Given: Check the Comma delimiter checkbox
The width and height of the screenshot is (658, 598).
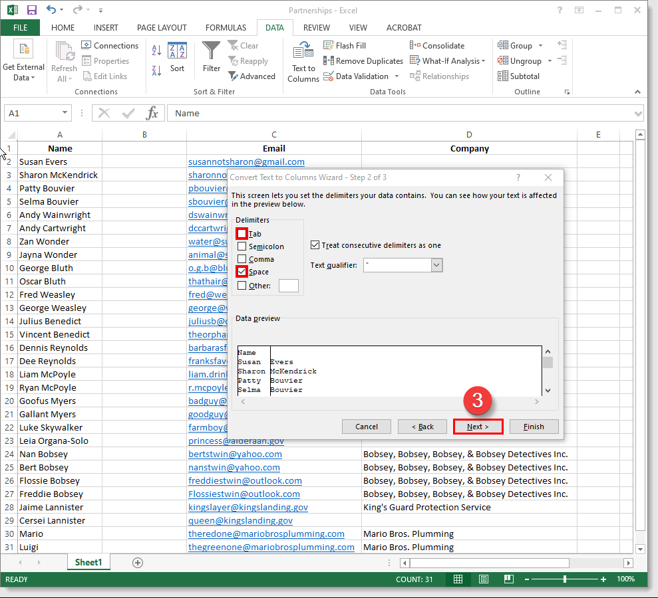Looking at the screenshot, I should coord(242,258).
